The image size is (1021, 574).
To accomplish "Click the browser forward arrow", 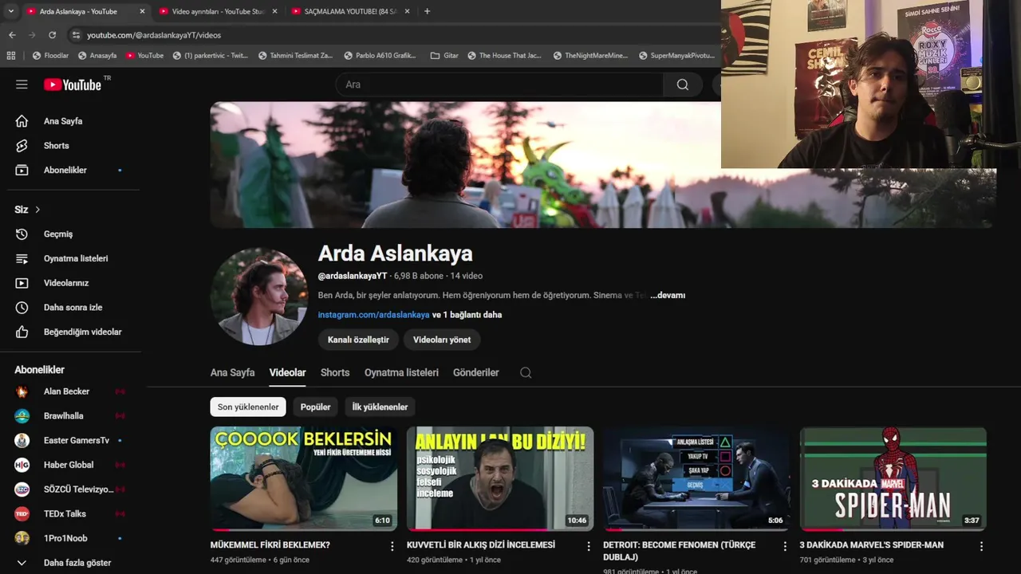I will coord(32,35).
